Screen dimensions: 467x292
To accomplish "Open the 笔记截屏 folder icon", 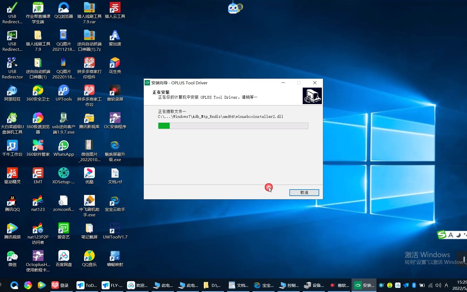I will (89, 231).
